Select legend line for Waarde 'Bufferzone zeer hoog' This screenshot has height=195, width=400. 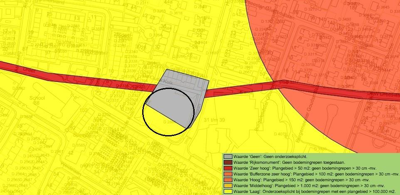click(x=316, y=174)
